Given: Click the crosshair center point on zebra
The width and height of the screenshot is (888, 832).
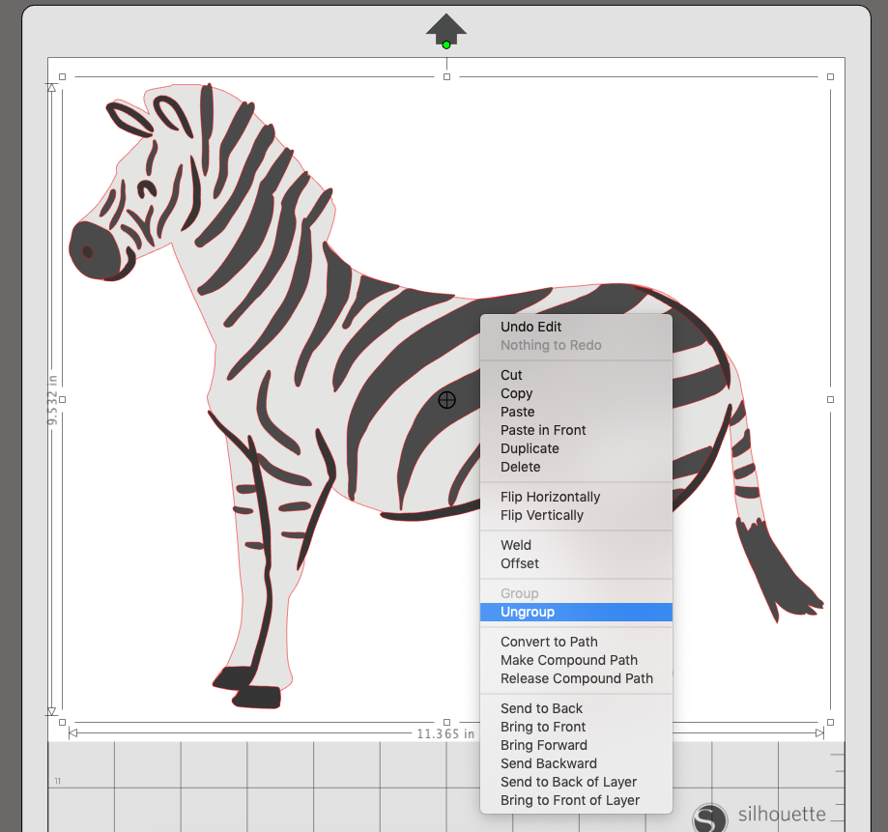Looking at the screenshot, I should click(x=446, y=400).
